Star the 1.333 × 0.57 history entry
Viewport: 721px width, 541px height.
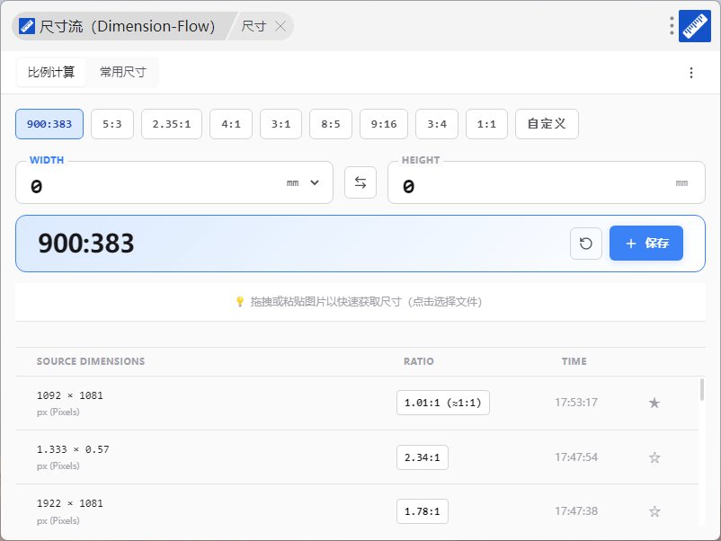point(654,457)
